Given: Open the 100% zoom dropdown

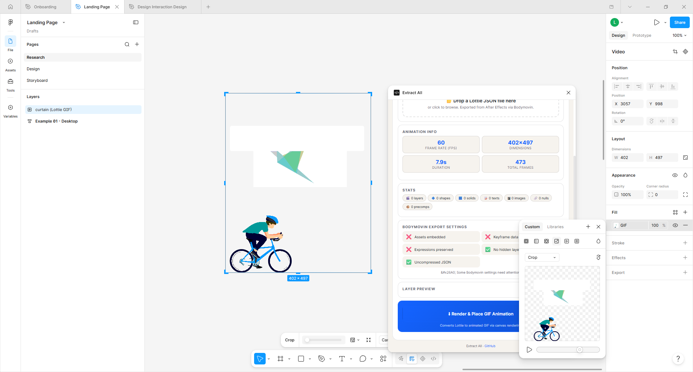Looking at the screenshot, I should point(679,35).
